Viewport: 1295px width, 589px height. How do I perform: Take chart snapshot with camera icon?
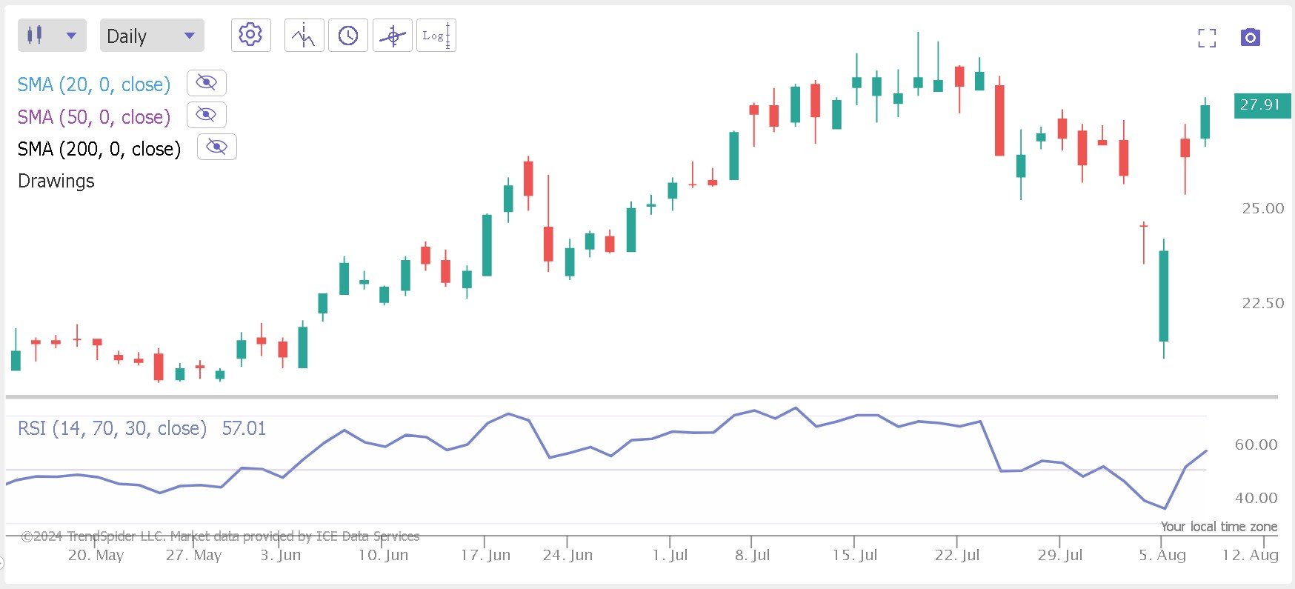(x=1251, y=37)
